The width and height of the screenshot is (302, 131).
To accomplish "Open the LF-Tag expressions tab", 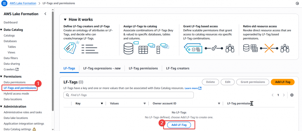I will [x=102, y=68].
